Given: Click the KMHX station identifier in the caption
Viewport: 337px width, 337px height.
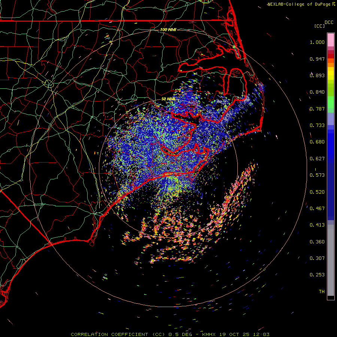Looking at the screenshot, I should (210, 334).
